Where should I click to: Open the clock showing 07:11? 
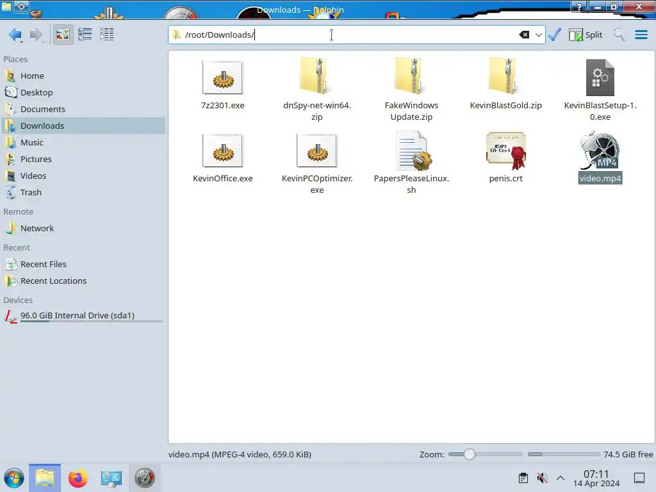pyautogui.click(x=596, y=478)
